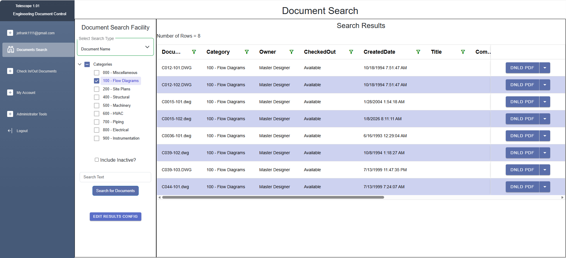Click the CheckedOut column filter funnel
The image size is (566, 258).
point(351,52)
